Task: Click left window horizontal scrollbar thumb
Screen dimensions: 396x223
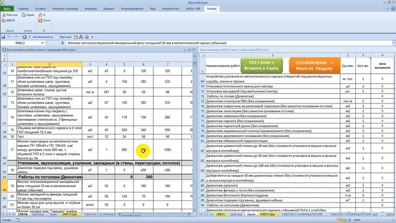Action: tap(131, 214)
